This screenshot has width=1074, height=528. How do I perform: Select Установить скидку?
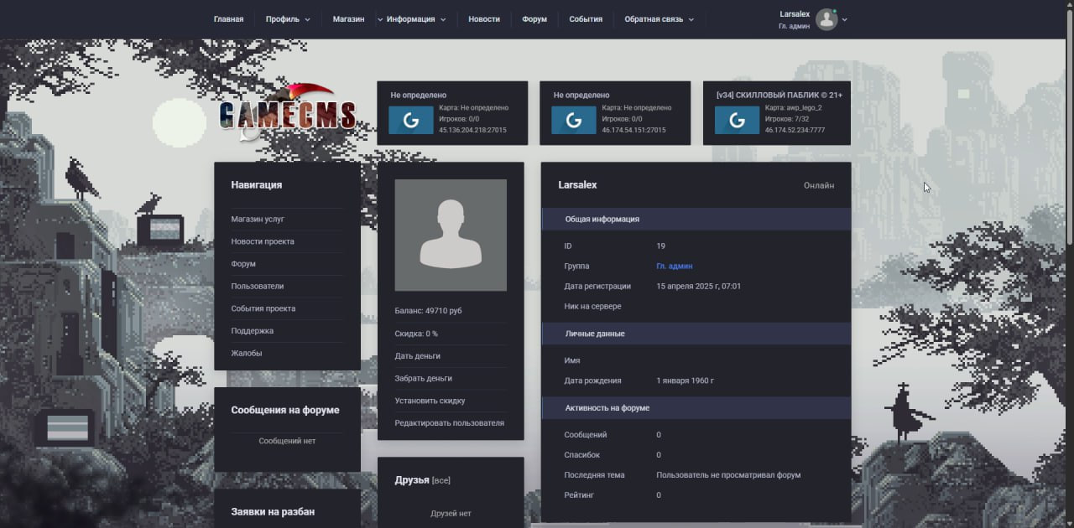point(430,401)
